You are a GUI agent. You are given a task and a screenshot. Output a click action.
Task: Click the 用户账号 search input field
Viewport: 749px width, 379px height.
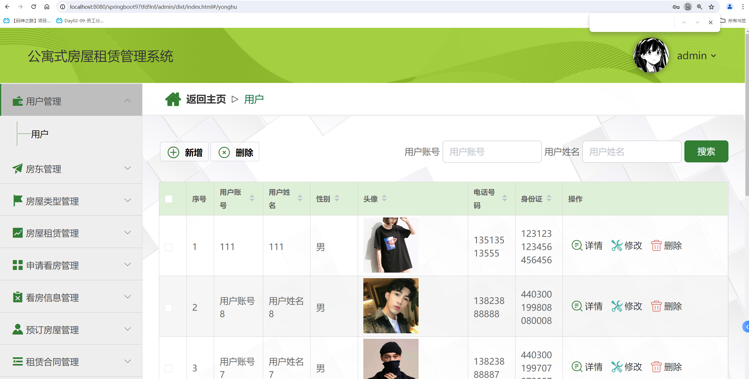[492, 152]
